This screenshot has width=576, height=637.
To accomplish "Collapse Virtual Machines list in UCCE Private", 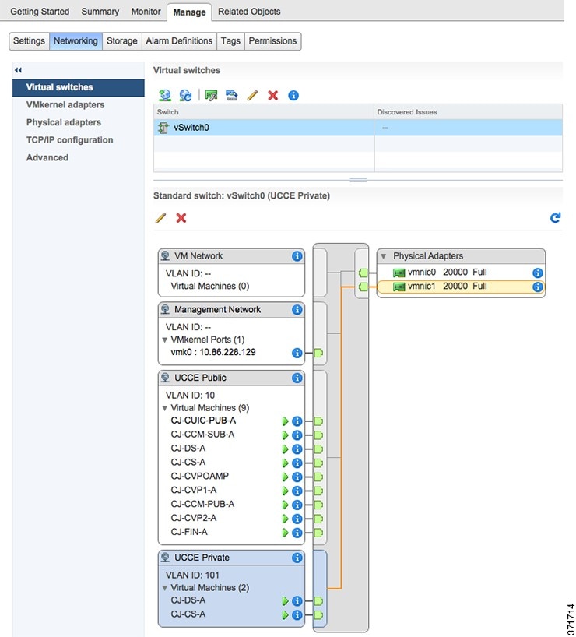I will (x=164, y=588).
